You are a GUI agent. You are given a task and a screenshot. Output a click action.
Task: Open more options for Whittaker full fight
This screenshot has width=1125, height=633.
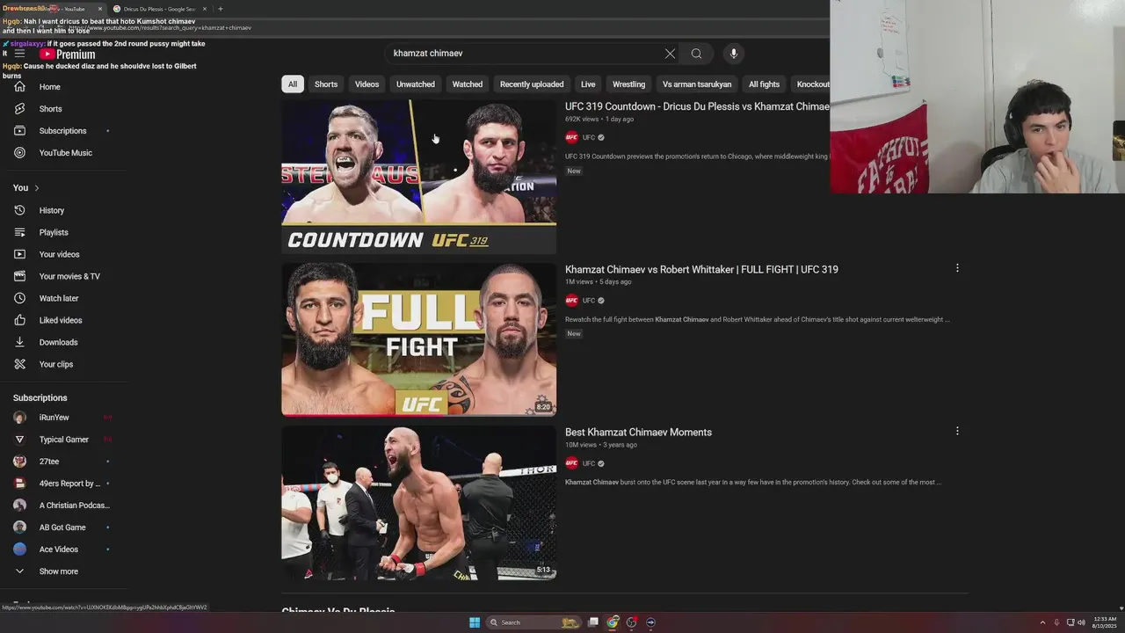point(957,268)
